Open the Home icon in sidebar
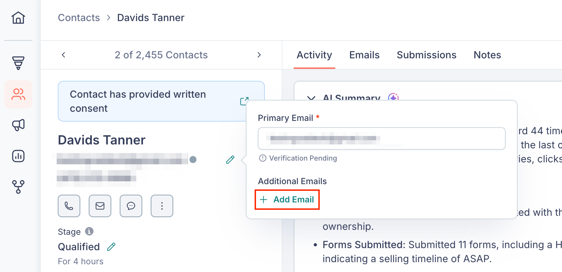The width and height of the screenshot is (562, 272). [18, 17]
